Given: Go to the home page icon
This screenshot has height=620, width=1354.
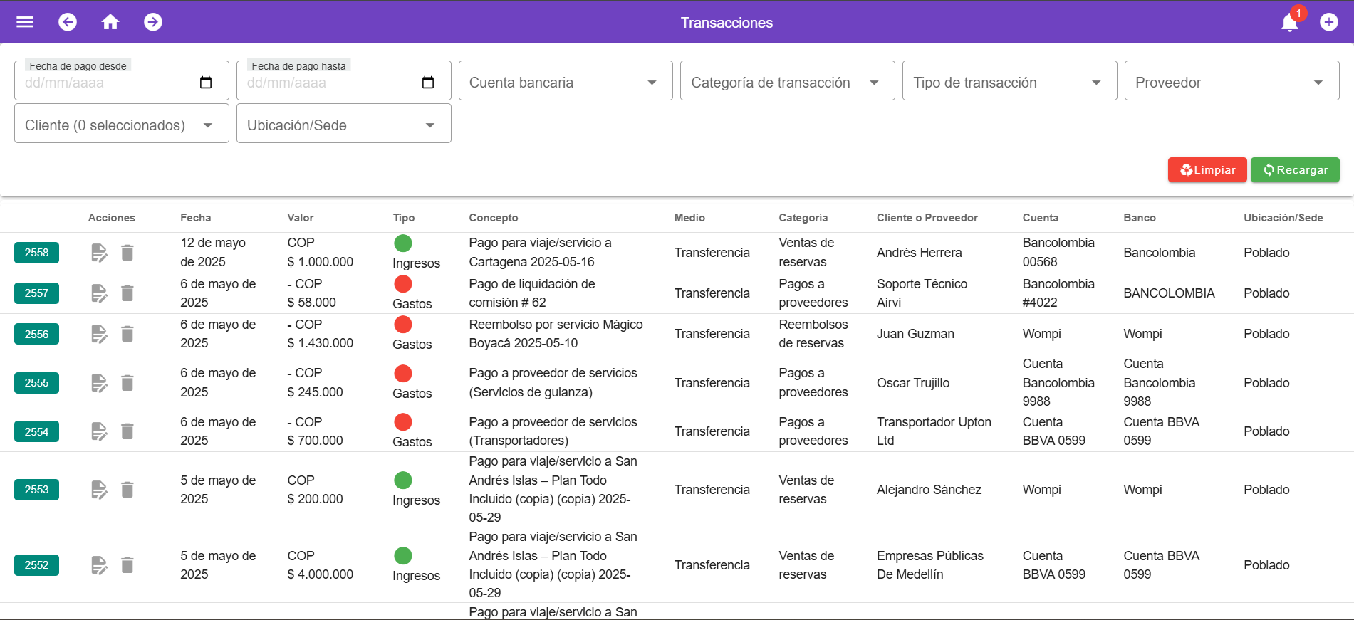Looking at the screenshot, I should tap(110, 22).
